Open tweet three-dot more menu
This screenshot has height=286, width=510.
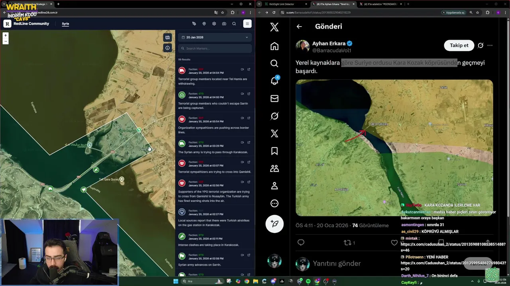click(490, 45)
